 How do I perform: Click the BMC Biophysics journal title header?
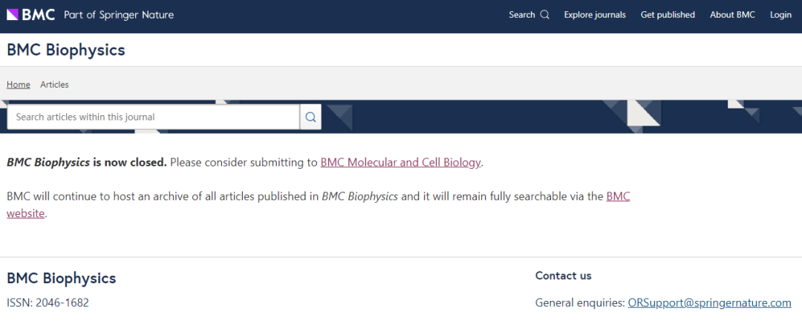point(66,51)
